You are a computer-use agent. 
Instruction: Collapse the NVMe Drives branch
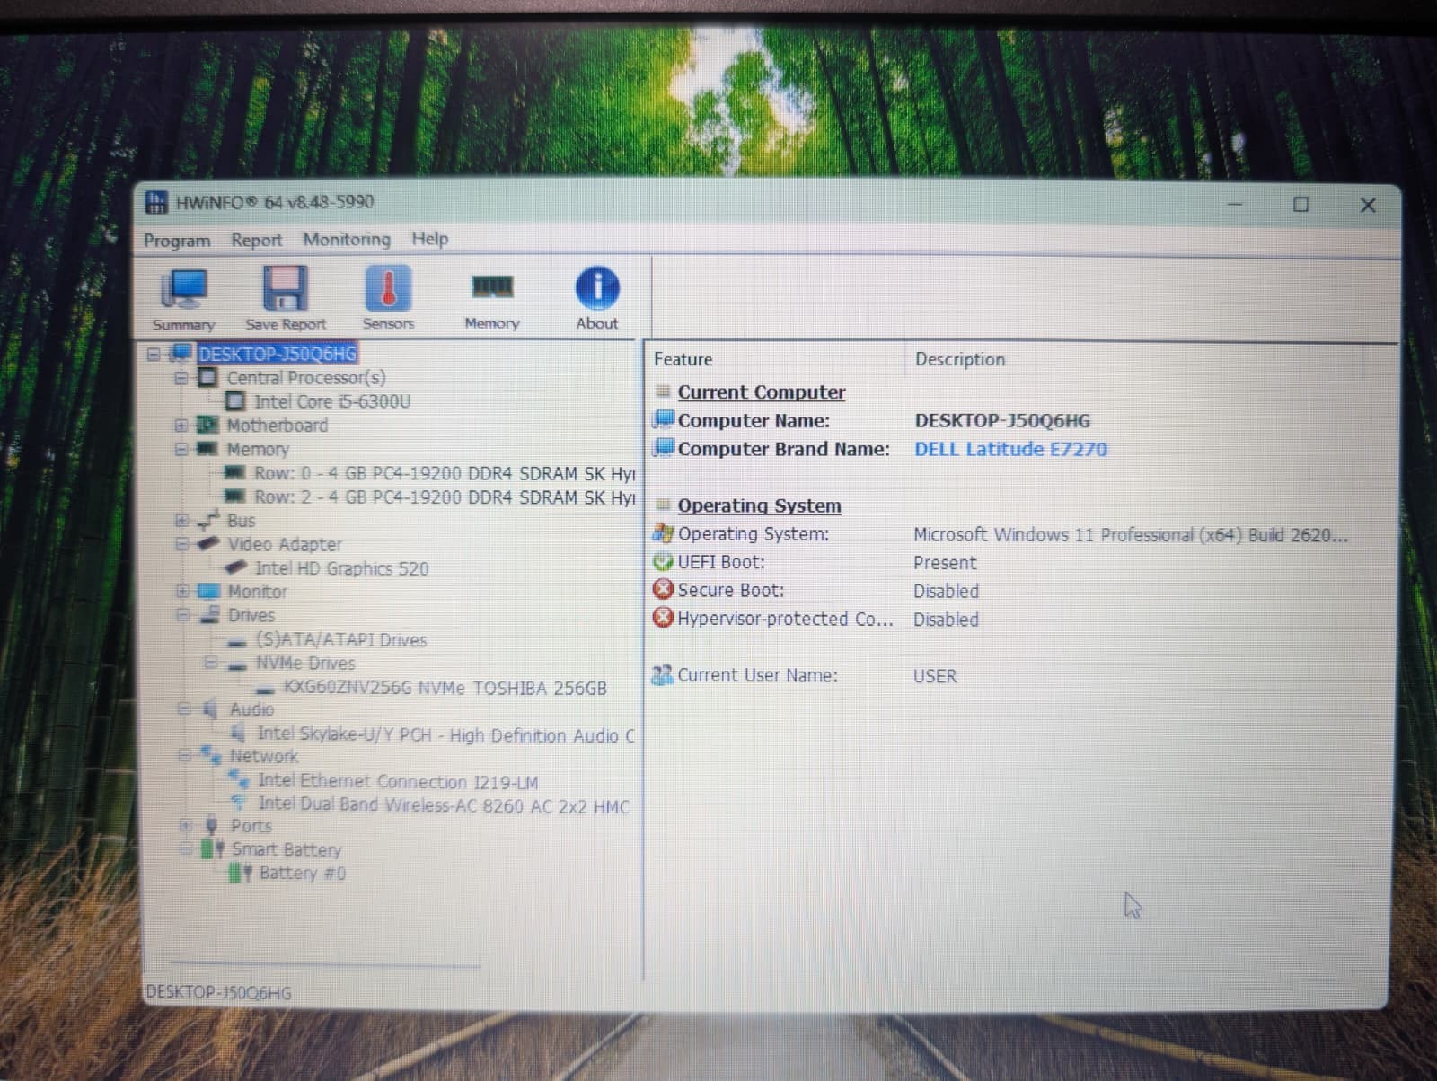[210, 663]
